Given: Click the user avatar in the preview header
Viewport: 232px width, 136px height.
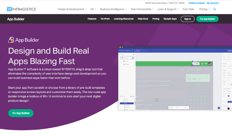Looking at the screenshot, I should 210,64.
